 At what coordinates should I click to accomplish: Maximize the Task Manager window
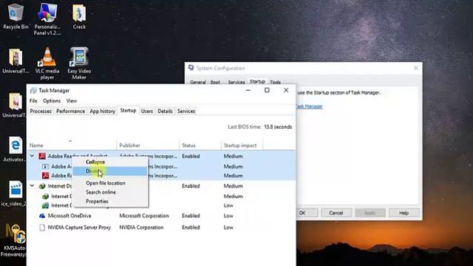(x=267, y=90)
